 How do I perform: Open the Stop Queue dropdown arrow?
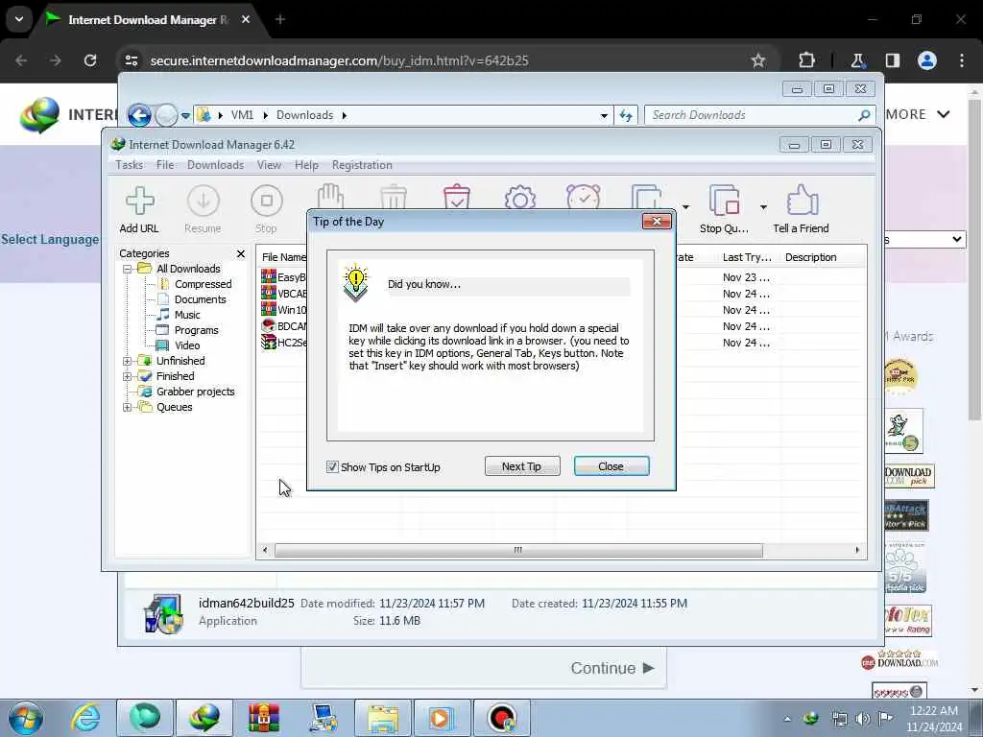[x=763, y=207]
